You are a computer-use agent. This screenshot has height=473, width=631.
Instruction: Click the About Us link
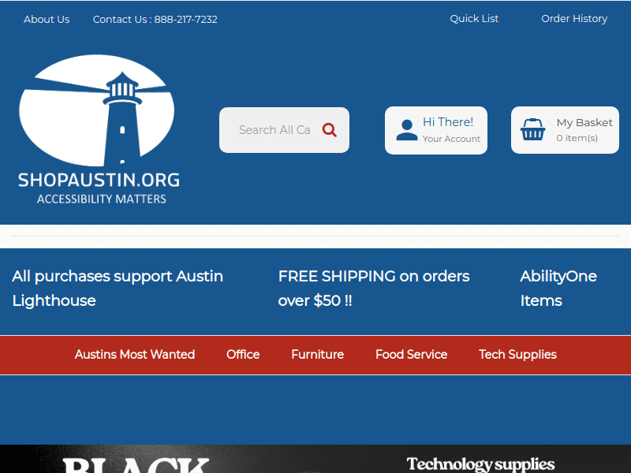[x=47, y=19]
